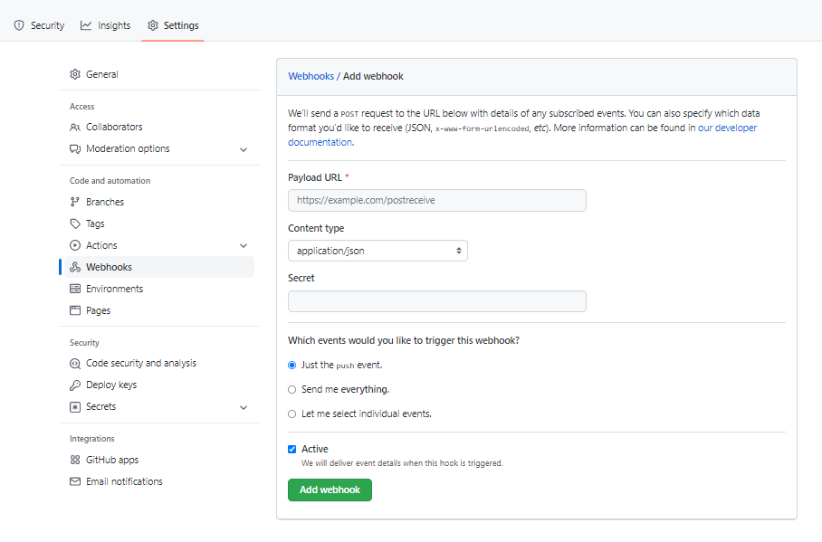
Task: Switch to the Insights tab
Action: click(105, 25)
